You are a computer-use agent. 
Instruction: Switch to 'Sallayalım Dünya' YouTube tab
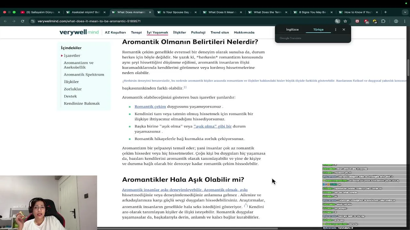coord(40,12)
